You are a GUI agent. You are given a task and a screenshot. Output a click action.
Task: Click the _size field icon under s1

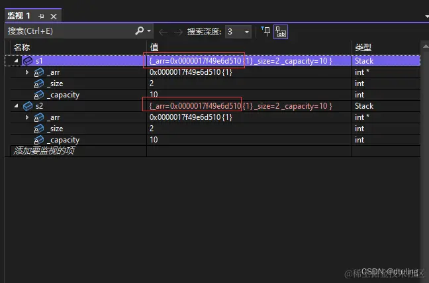click(38, 84)
